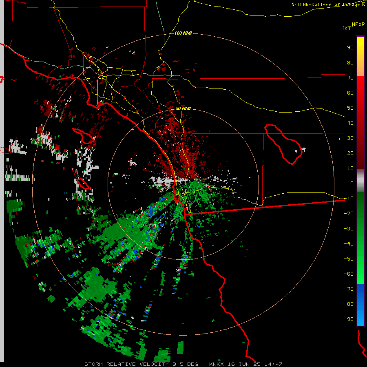
Task: Click the "100 NMI" range ring label
Action: point(183,33)
